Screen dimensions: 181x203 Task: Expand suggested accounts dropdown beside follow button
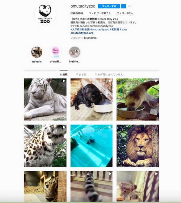124,6
